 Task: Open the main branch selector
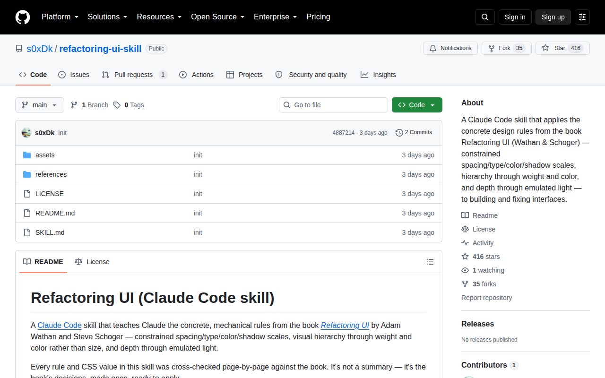[x=40, y=105]
